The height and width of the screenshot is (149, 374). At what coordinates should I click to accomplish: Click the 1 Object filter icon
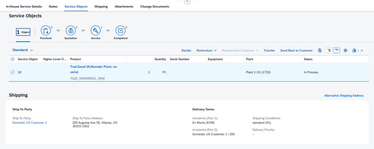[23, 32]
